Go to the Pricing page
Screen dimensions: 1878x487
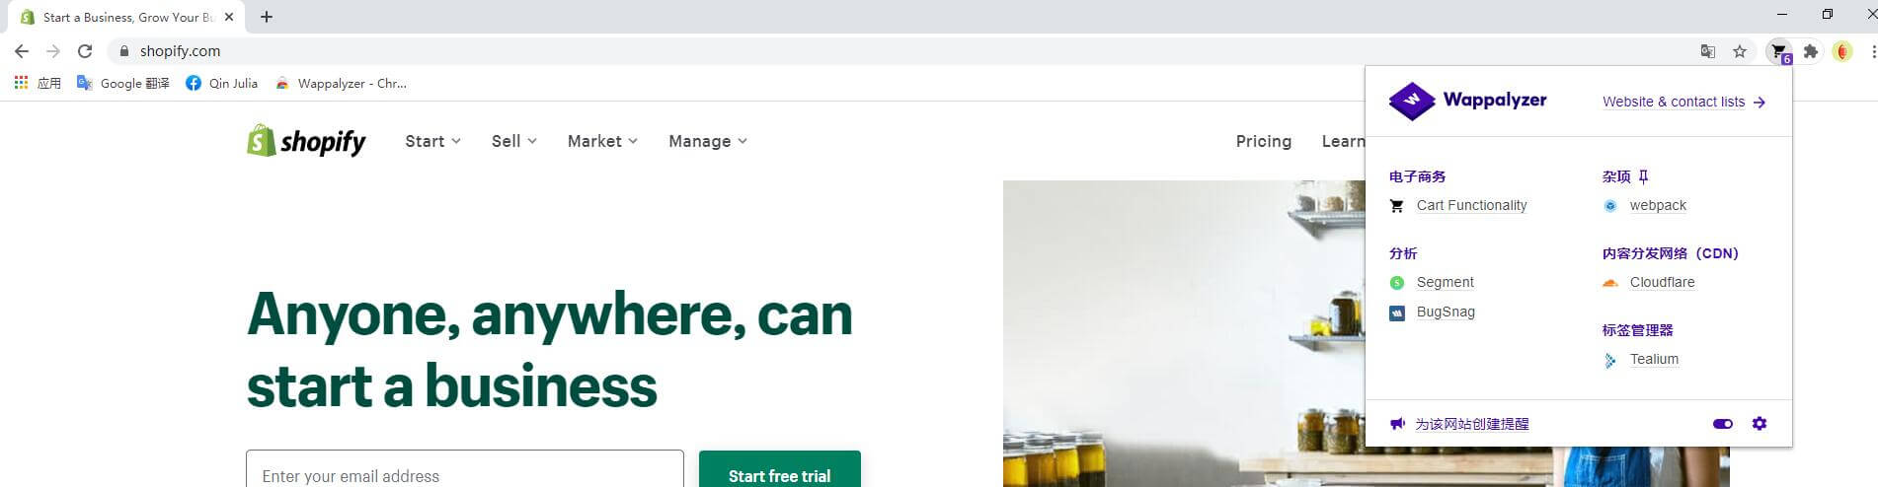point(1264,141)
